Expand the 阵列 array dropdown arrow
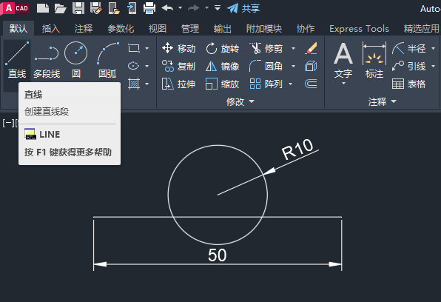Screen dimensions: 441x302 (x=291, y=84)
